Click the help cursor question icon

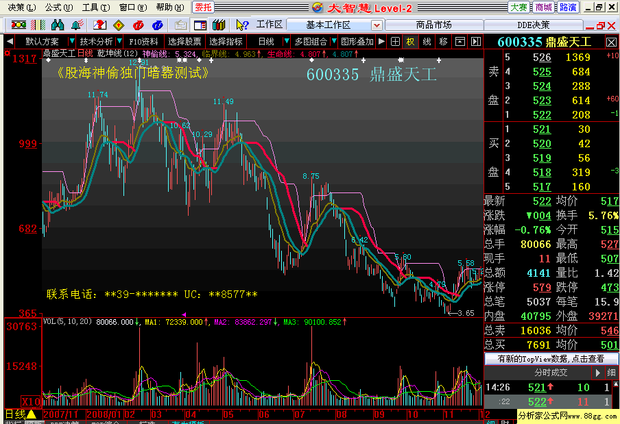(x=242, y=25)
